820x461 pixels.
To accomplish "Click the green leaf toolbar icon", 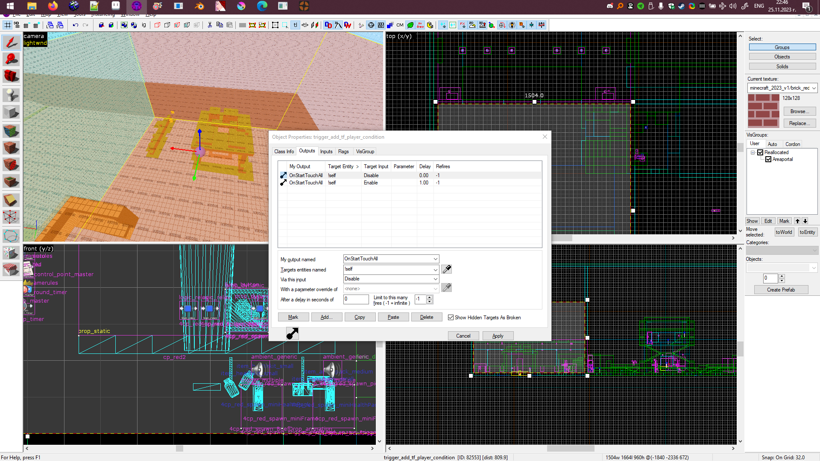I will [410, 25].
